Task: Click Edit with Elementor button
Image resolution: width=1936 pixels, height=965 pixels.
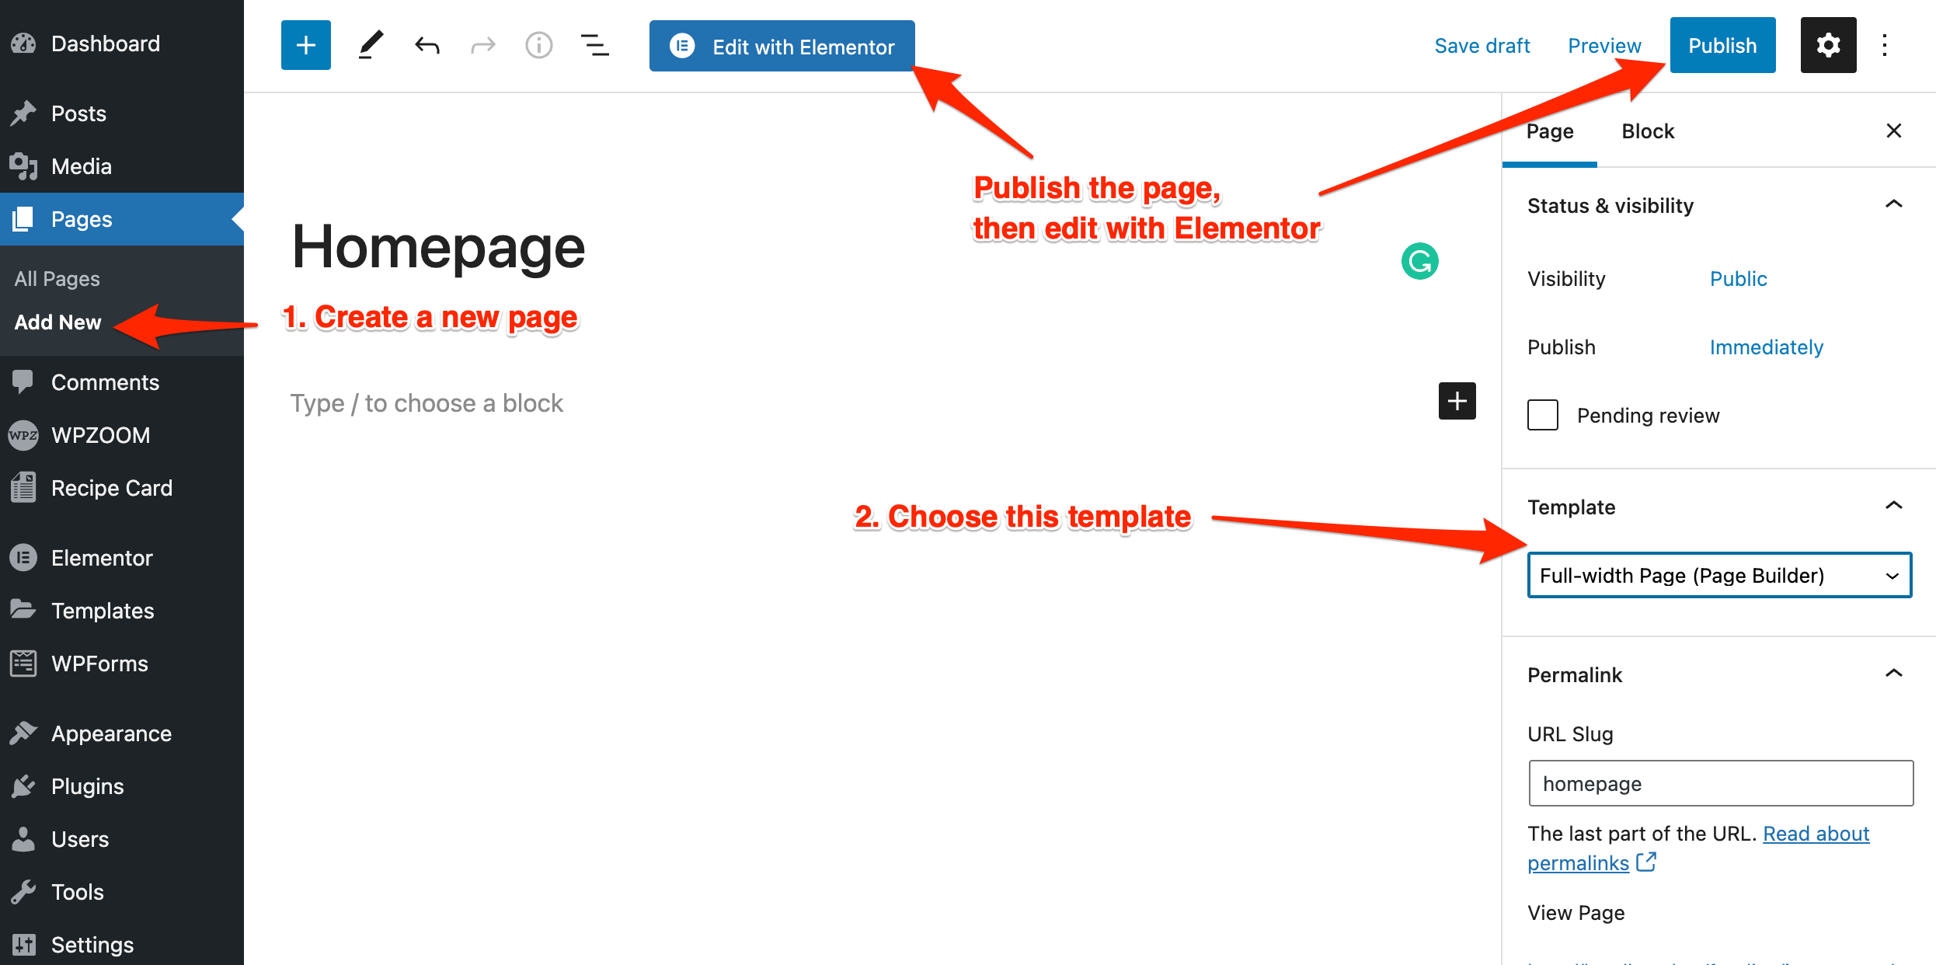Action: pyautogui.click(x=782, y=47)
